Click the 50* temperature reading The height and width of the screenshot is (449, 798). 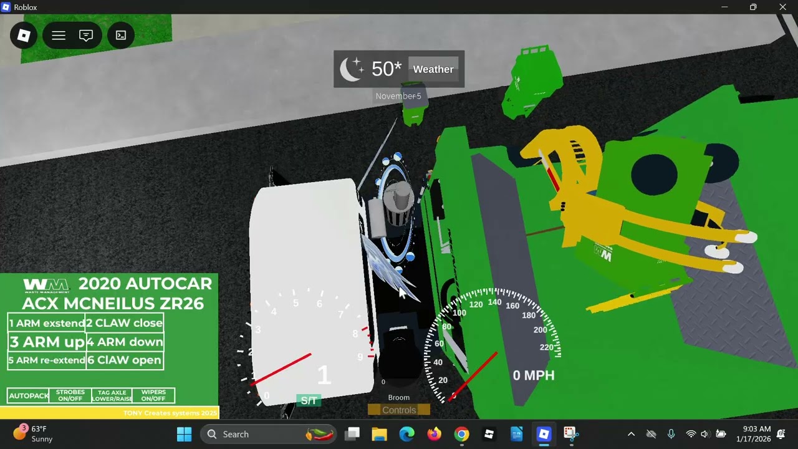pyautogui.click(x=387, y=69)
